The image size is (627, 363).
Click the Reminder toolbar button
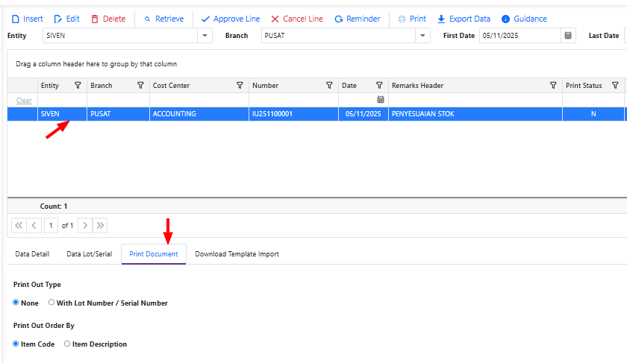[x=358, y=19]
